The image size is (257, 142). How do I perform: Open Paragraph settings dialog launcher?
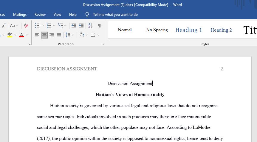[x=103, y=44]
